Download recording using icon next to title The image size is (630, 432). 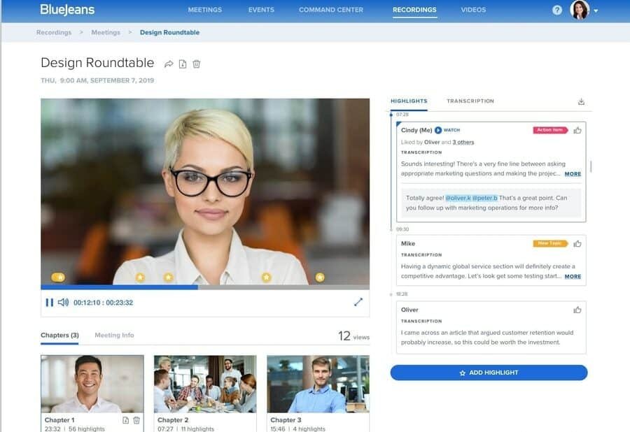click(x=183, y=64)
